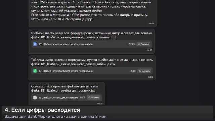The width and height of the screenshot is (215, 121).
Task: Download the 181_Шаблон_еженедельного_отчёта_таблица.xlsx file
Action: (x=144, y=71)
